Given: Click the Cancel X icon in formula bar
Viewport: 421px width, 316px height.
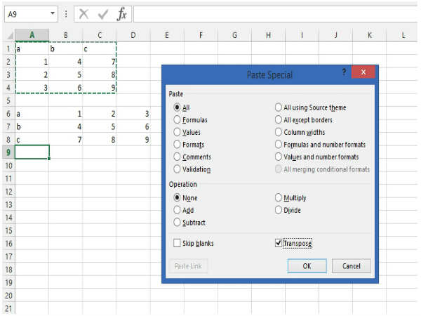Looking at the screenshot, I should pyautogui.click(x=83, y=14).
